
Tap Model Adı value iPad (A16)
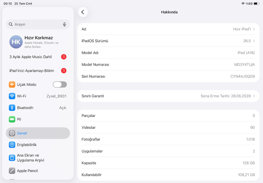click(x=246, y=53)
